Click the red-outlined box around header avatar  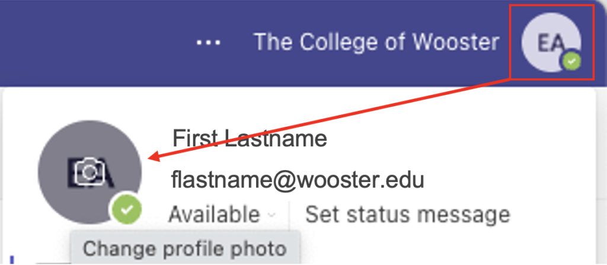point(552,42)
